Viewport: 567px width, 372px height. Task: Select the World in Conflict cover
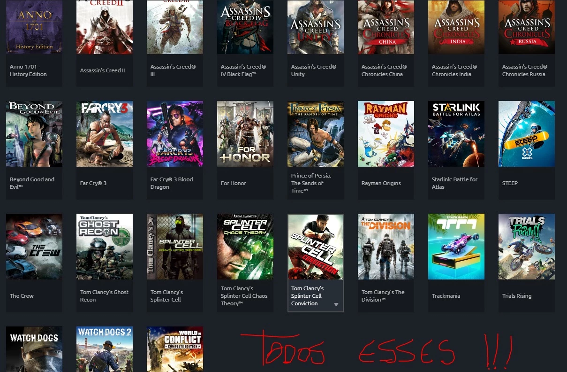175,349
